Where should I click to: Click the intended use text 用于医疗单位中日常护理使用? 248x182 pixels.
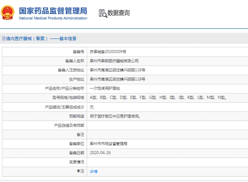point(115,116)
